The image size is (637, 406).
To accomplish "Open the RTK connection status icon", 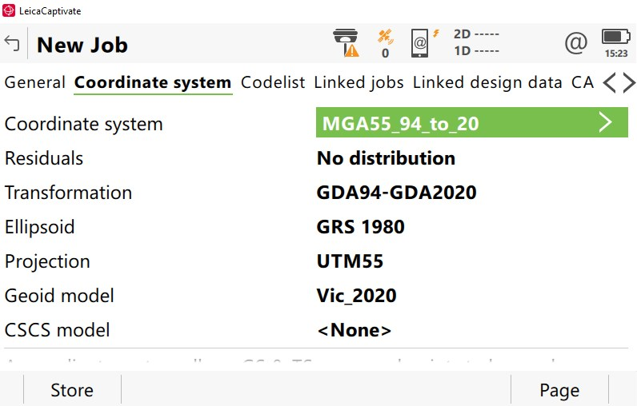I will (x=423, y=42).
